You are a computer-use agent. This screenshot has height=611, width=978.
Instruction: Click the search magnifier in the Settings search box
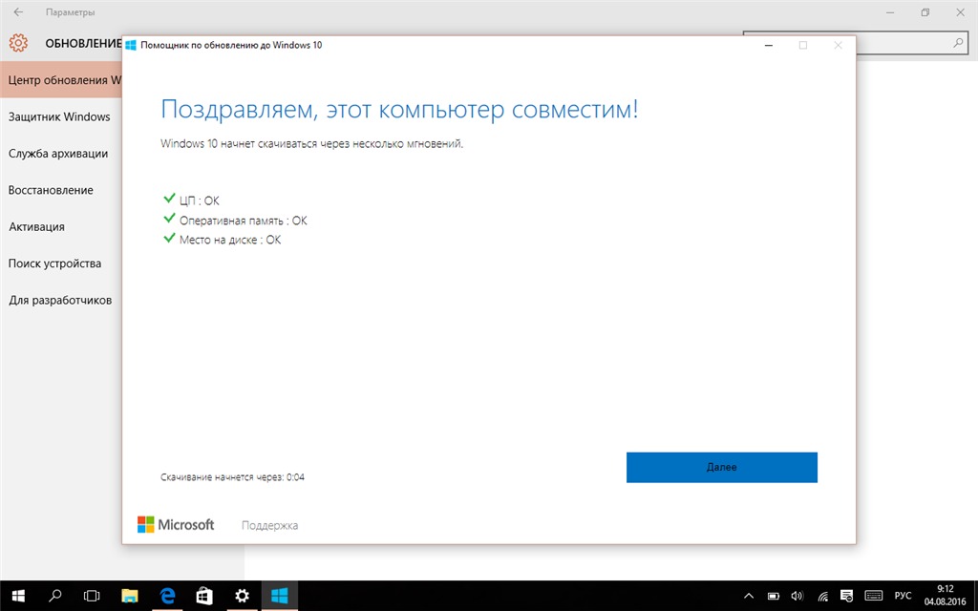click(x=957, y=43)
